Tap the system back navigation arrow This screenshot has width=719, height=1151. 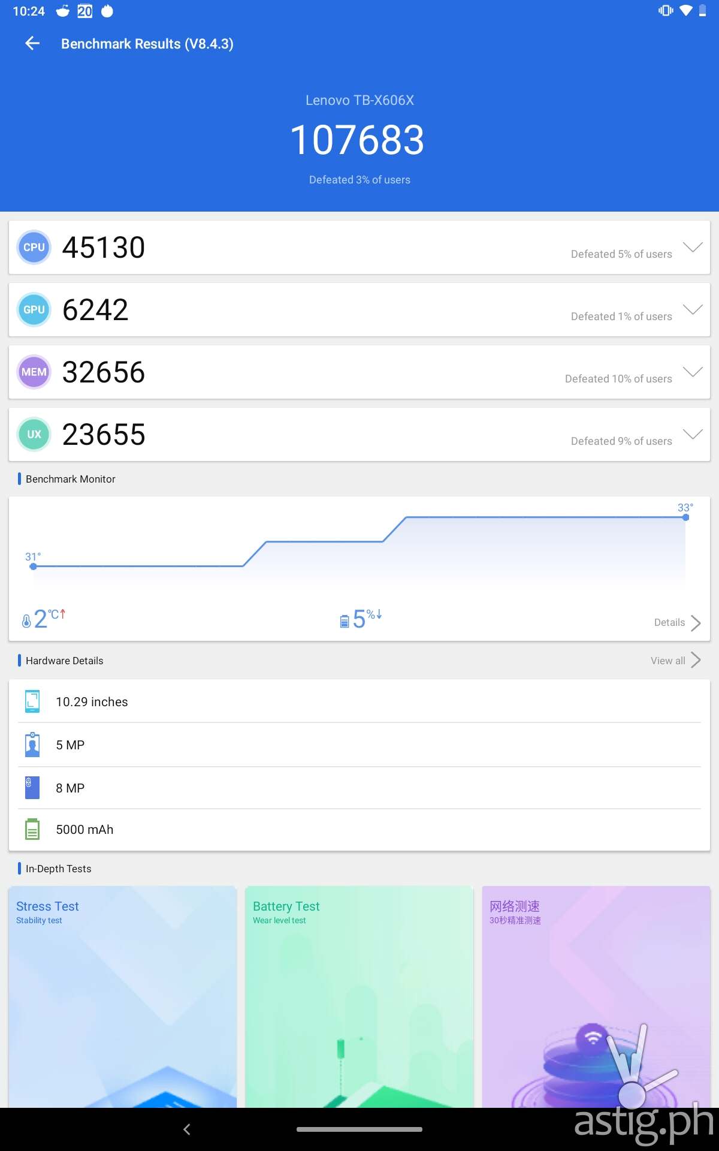[x=187, y=1129]
